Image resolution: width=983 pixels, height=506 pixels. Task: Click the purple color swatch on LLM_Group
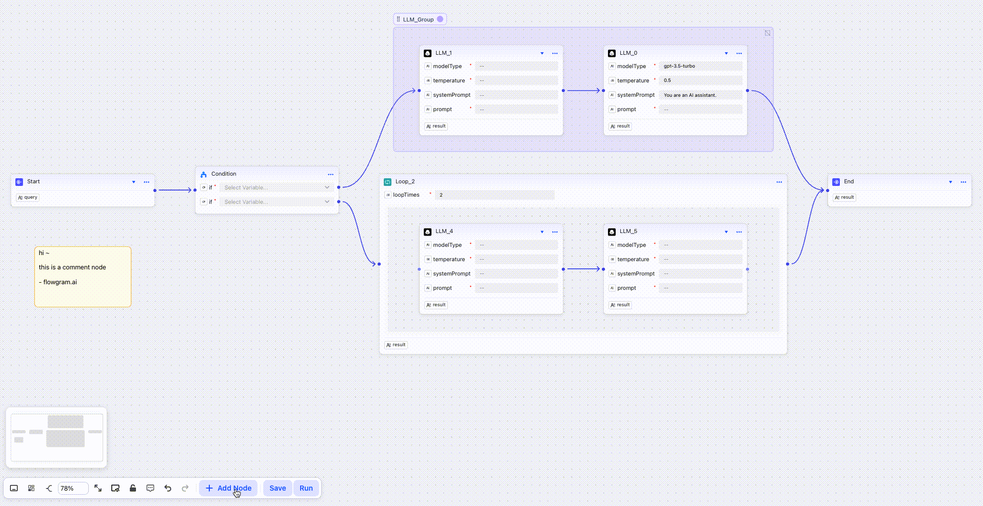point(440,19)
